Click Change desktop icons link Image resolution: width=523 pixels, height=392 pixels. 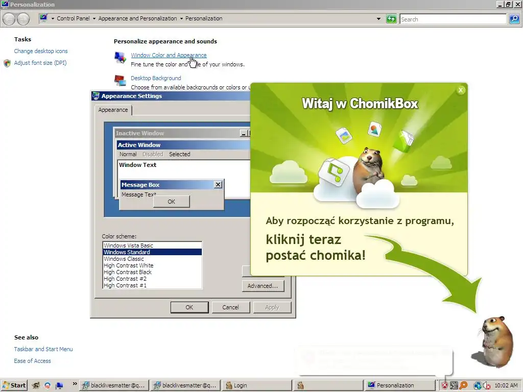point(41,51)
